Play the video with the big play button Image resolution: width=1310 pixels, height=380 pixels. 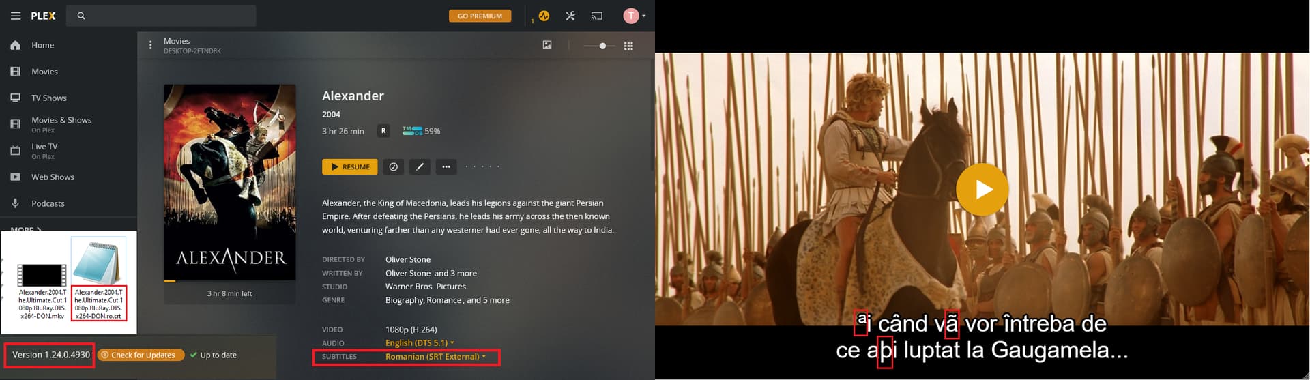pyautogui.click(x=982, y=190)
